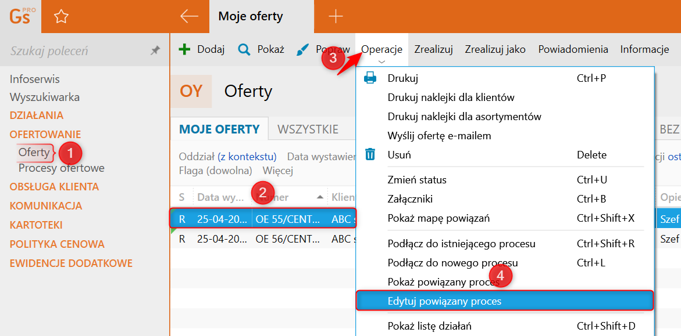Expand the KARTOTEKI sidebar section
This screenshot has height=336, width=681.
[36, 225]
